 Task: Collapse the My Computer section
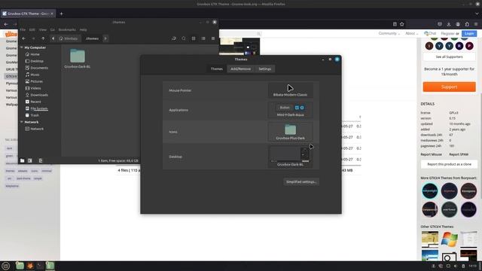click(22, 47)
